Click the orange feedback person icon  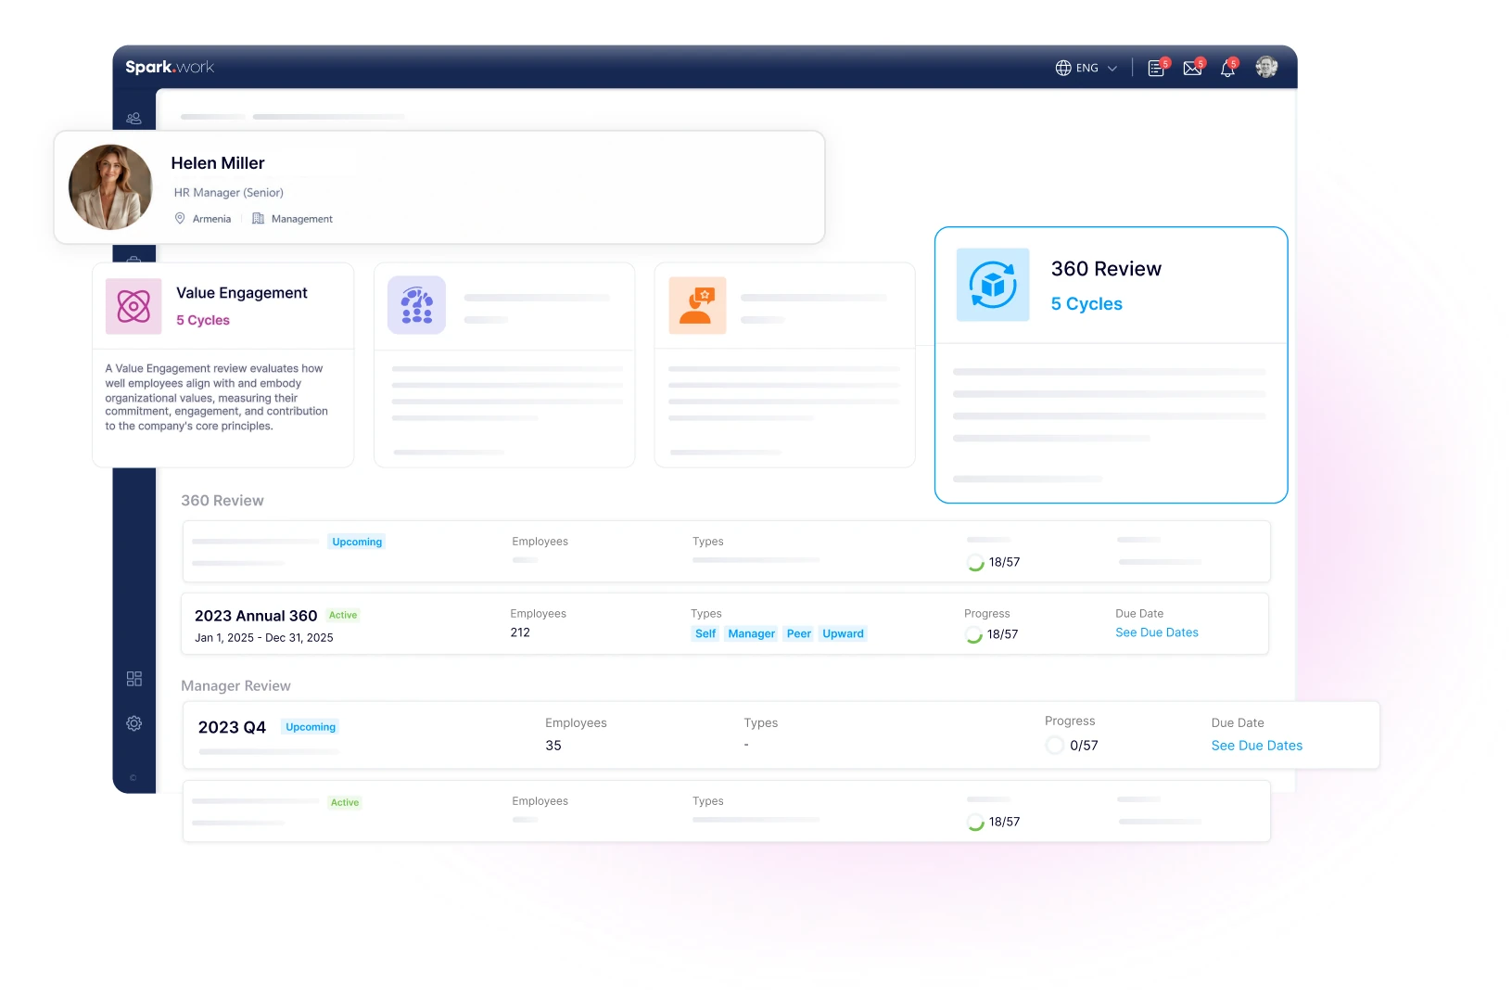[697, 305]
